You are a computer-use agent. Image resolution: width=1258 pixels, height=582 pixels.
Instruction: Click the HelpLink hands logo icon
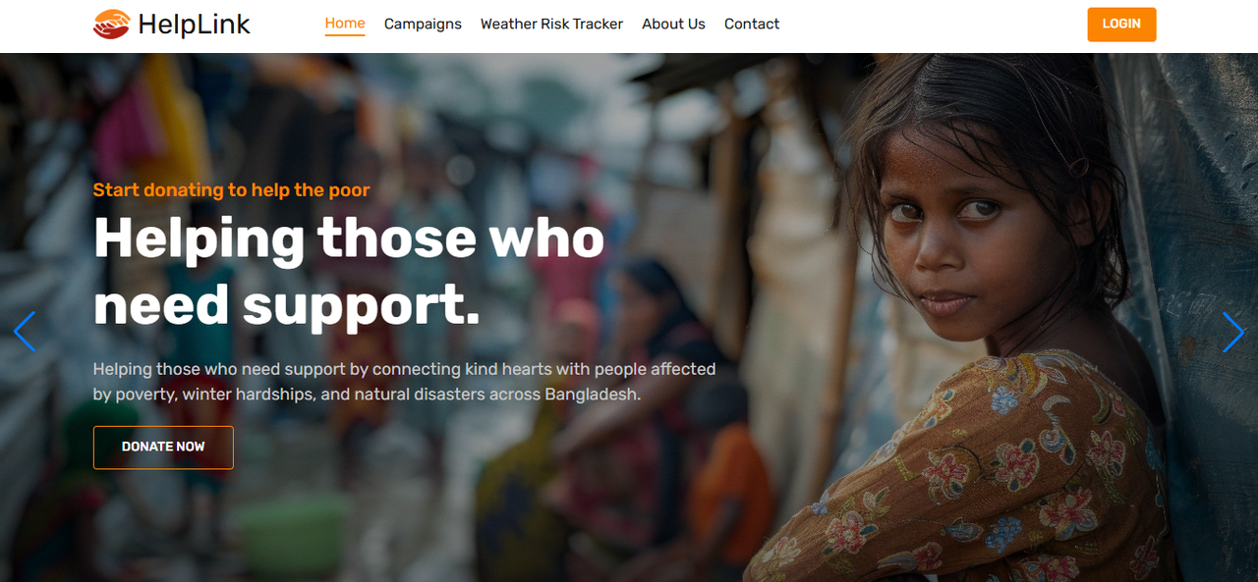[x=111, y=24]
